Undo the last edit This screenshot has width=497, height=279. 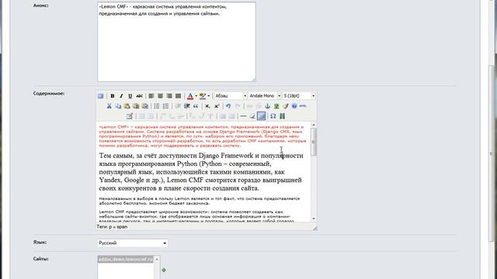point(228,106)
